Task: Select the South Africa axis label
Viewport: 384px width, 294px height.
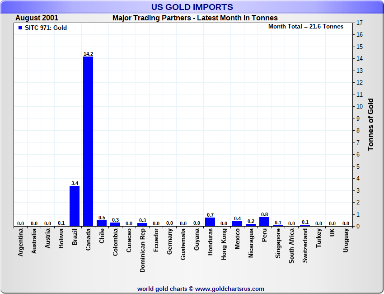Action: pos(291,246)
